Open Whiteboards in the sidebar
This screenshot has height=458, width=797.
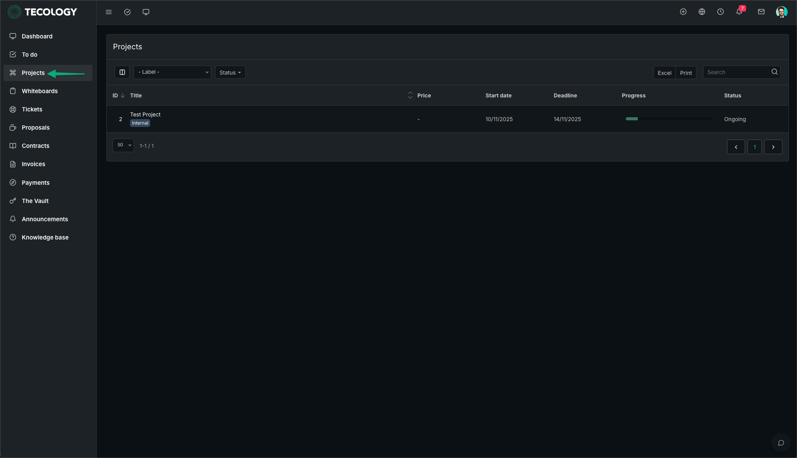tap(40, 91)
